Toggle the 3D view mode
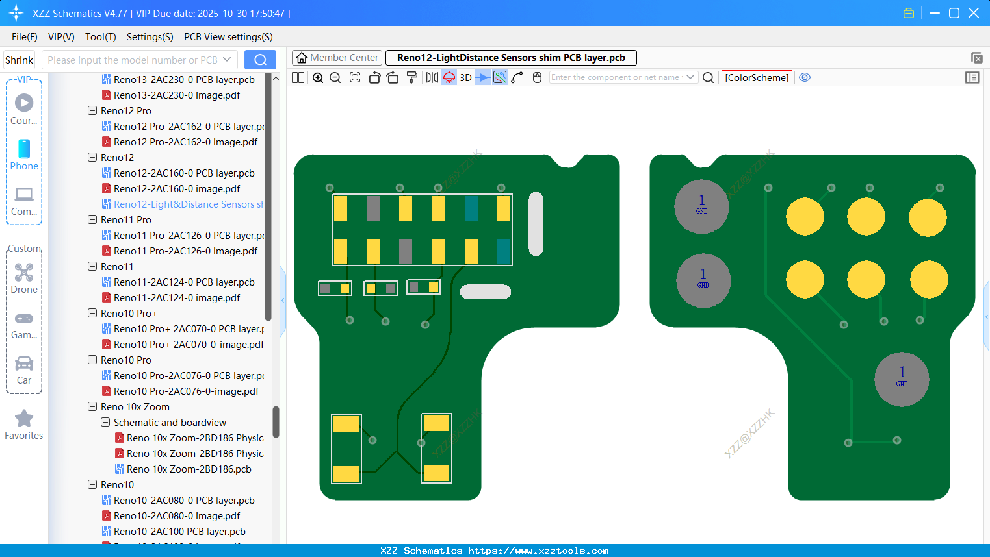The image size is (990, 557). click(465, 78)
